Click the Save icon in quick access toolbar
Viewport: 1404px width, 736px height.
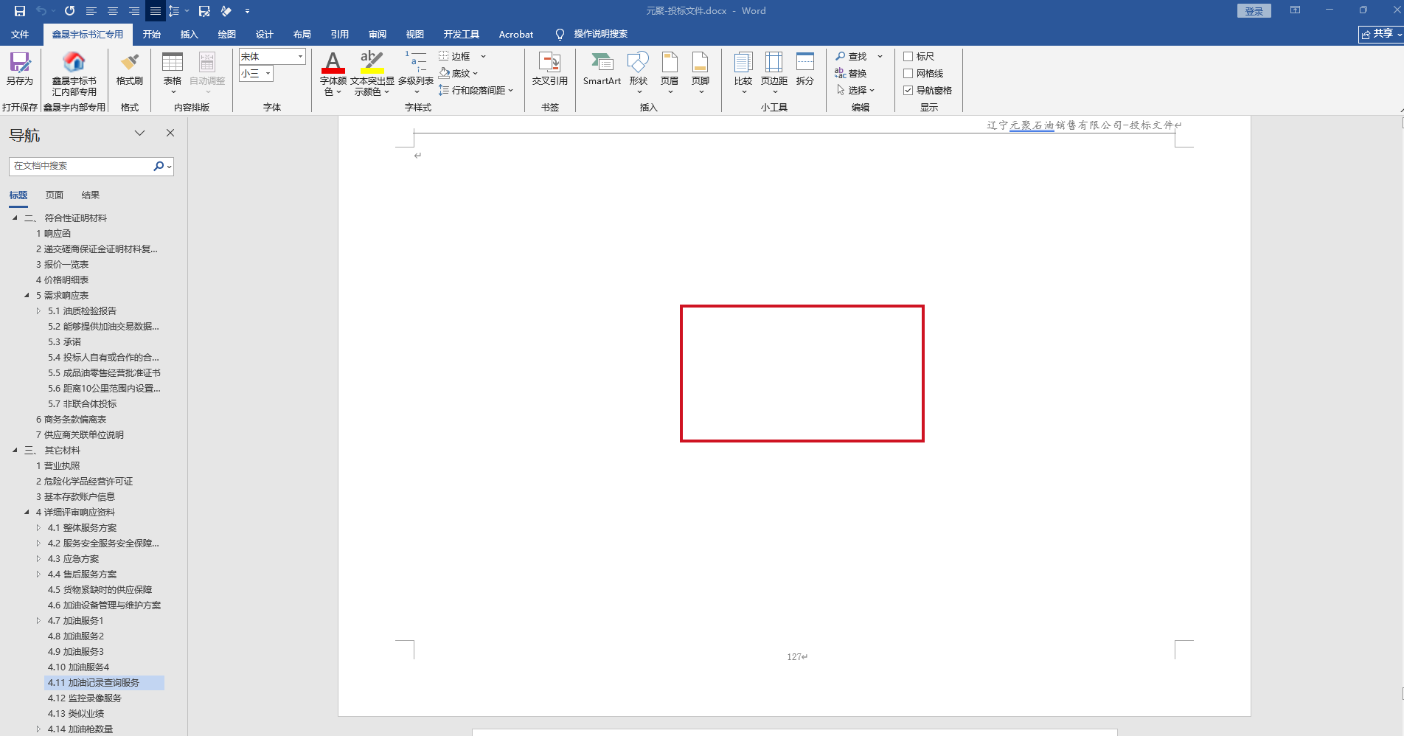point(20,11)
